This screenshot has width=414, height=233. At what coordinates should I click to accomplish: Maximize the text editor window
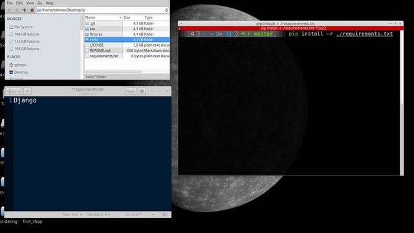(x=159, y=91)
